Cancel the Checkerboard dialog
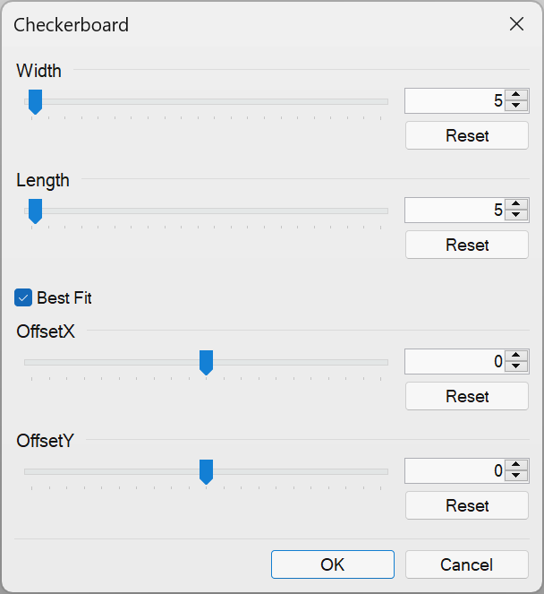The height and width of the screenshot is (594, 544). click(x=467, y=564)
